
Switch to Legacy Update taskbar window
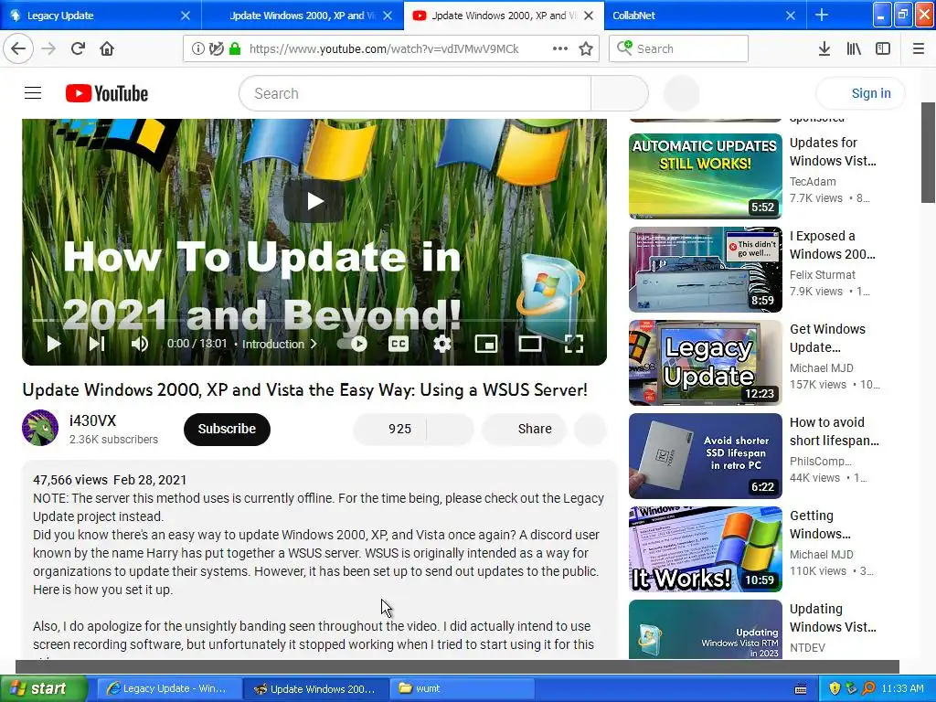168,688
